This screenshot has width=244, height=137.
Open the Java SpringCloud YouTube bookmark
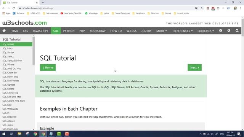71,13
